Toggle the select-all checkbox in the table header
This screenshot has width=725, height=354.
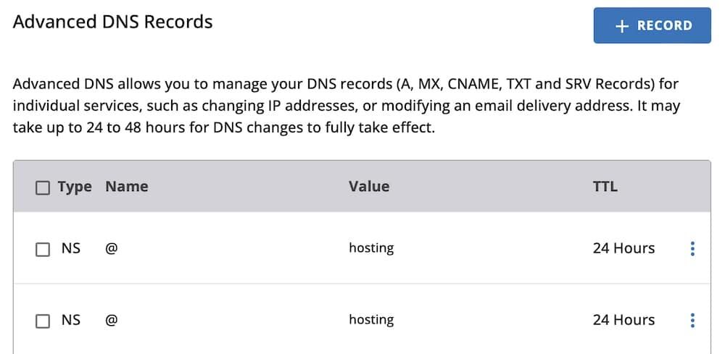(x=43, y=187)
